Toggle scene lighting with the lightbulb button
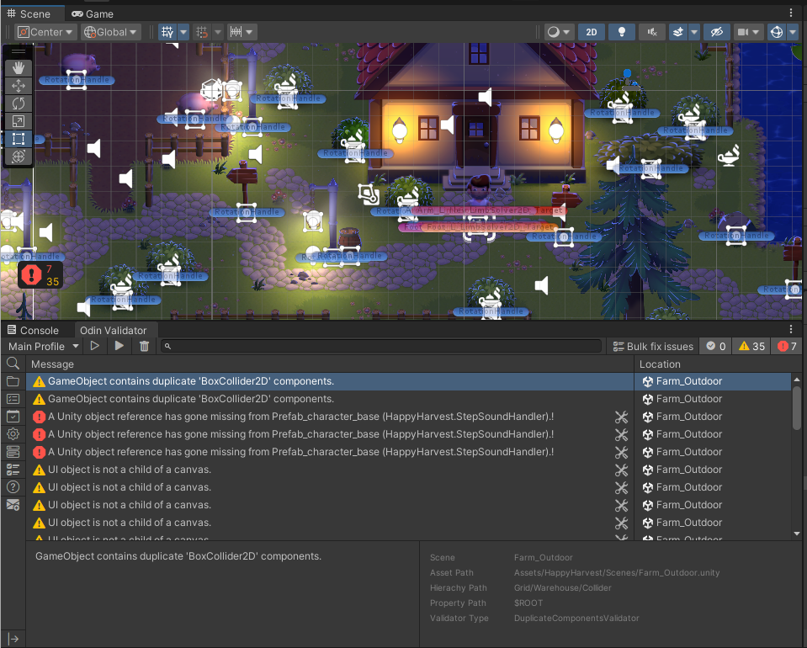 pos(622,32)
